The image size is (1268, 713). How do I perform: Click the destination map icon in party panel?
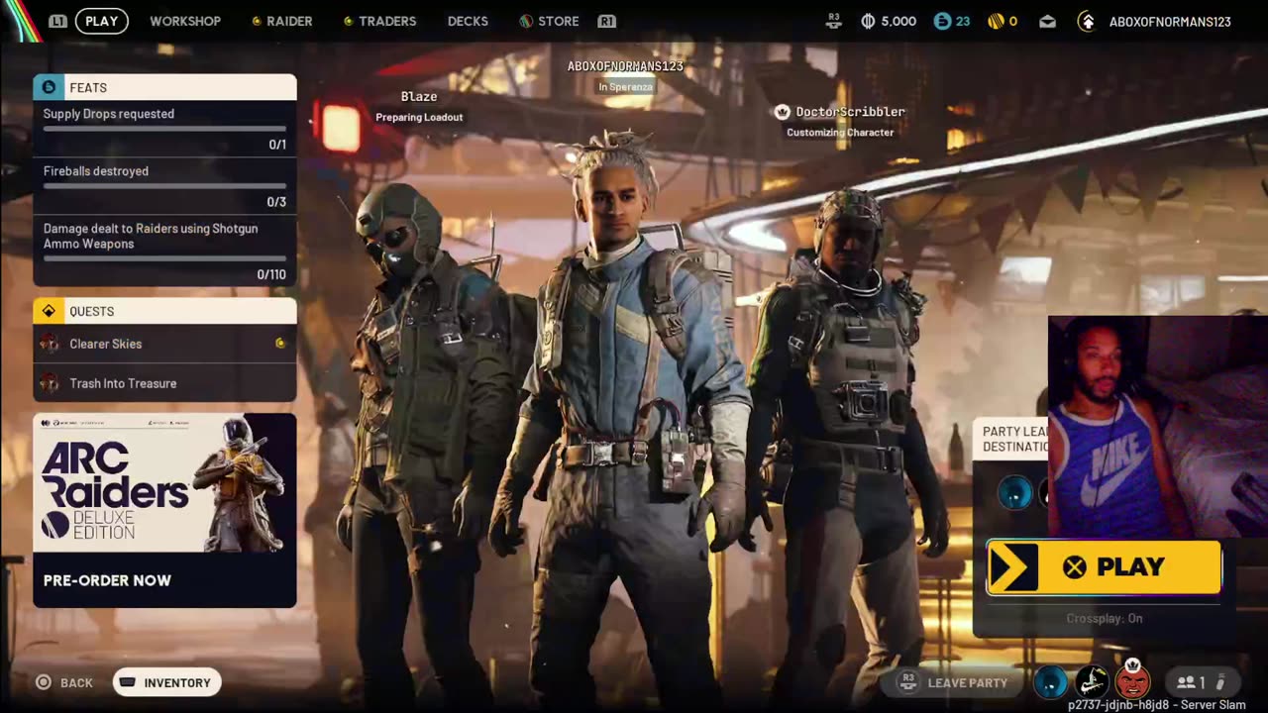pyautogui.click(x=1014, y=492)
